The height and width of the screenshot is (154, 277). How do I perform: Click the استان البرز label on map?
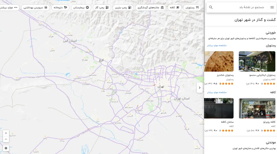(x=70, y=41)
